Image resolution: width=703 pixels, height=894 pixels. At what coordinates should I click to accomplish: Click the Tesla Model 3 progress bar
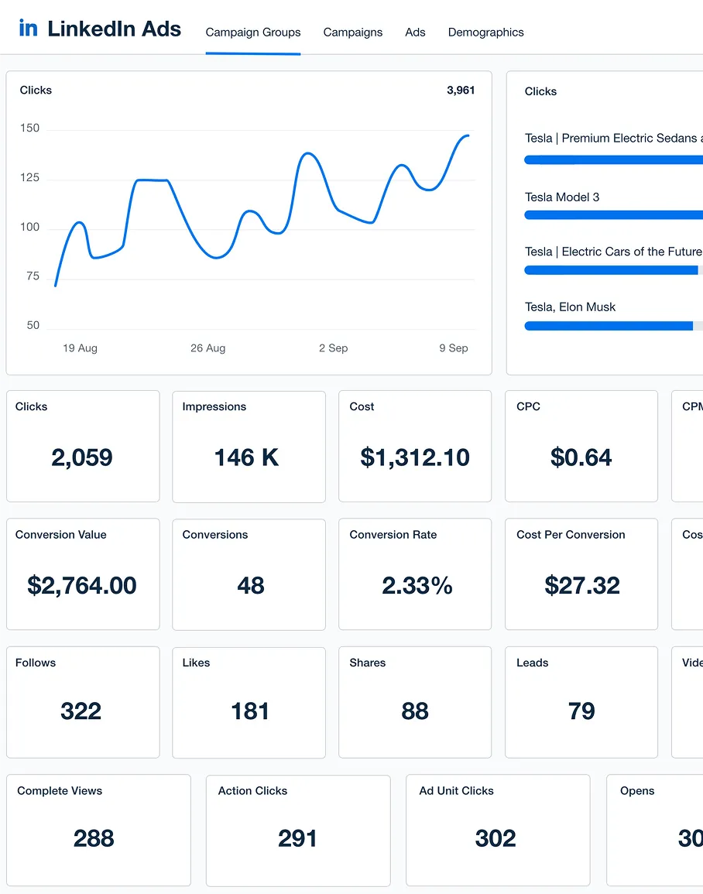(613, 215)
